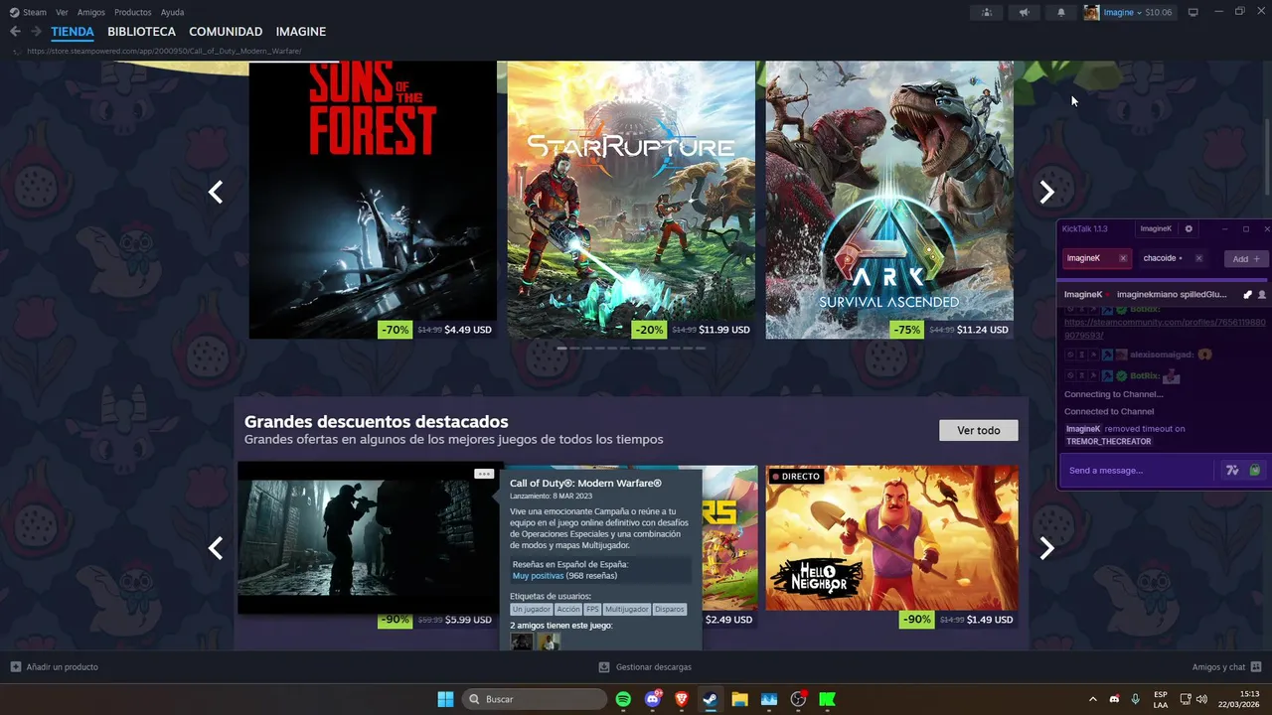Open the KickTalk chatters user icon

1262,295
